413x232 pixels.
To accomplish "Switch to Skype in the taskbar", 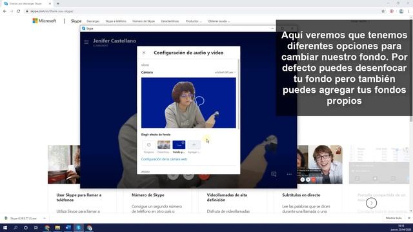I will [79, 227].
